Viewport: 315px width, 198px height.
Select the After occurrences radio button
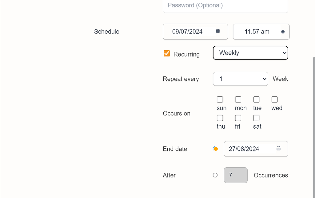pos(215,175)
